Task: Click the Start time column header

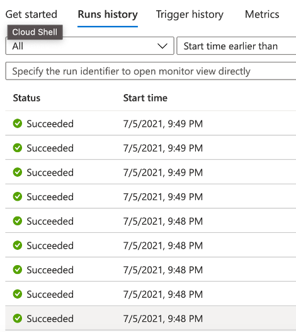Action: click(x=145, y=98)
